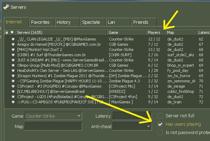Click shield icon of CSProject LGDS row
Screen dimensions: 210x141
coord(13,97)
